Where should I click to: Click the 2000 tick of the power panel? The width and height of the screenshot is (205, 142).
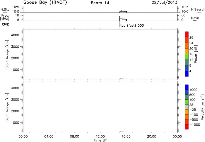(15, 58)
